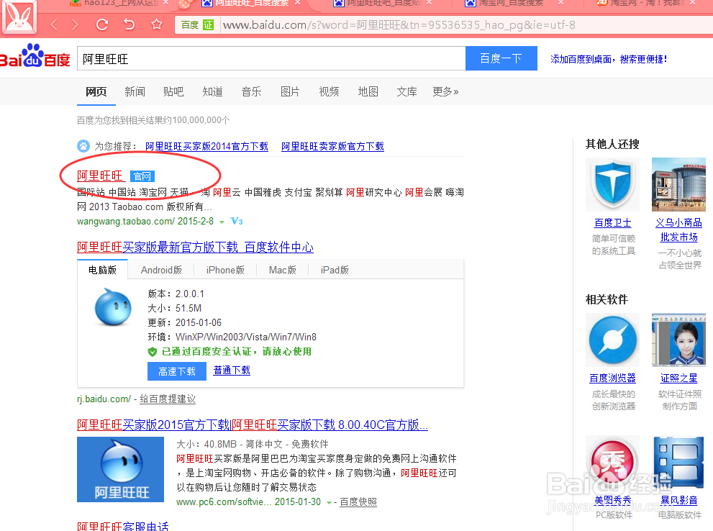Switch to 贴吧 search category
The image size is (713, 531).
pos(173,91)
